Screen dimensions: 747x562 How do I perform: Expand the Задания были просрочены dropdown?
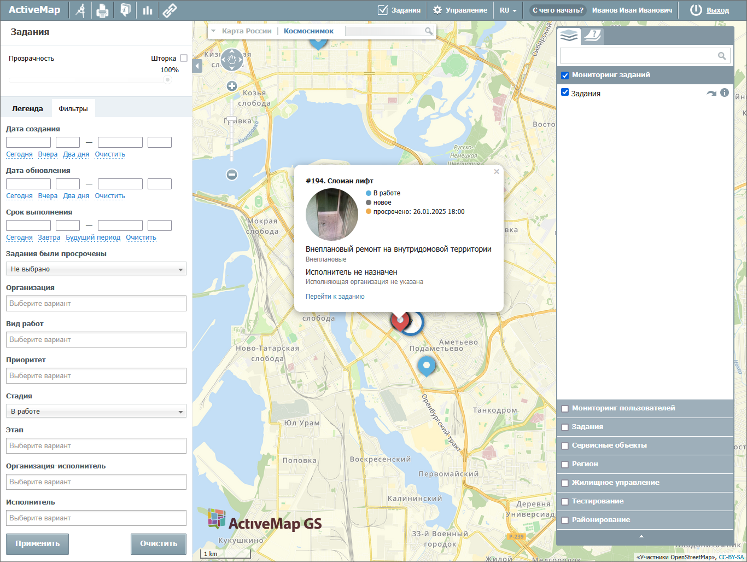tap(96, 269)
